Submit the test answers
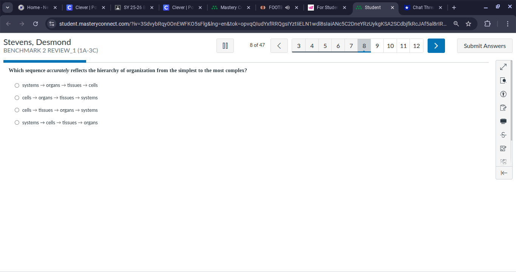This screenshot has width=516, height=272. (x=485, y=46)
